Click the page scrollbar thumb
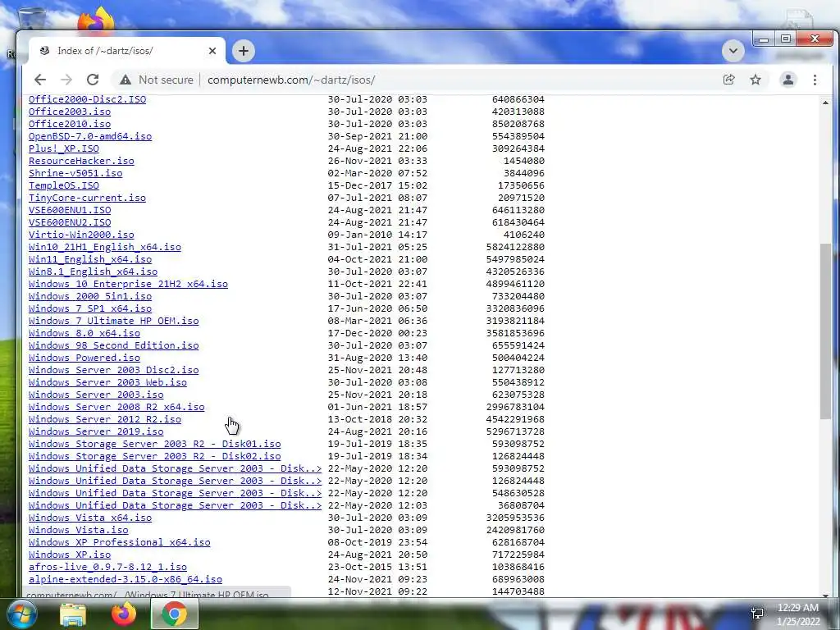Screen dimensions: 840x630 [x=825, y=331]
